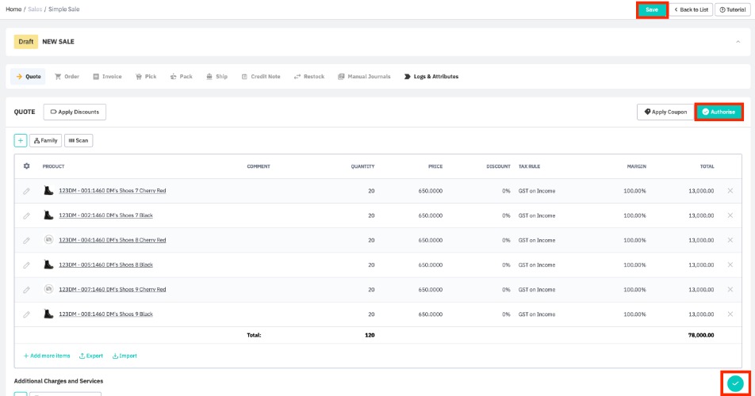
Task: Switch to the Order tab
Action: click(x=67, y=77)
